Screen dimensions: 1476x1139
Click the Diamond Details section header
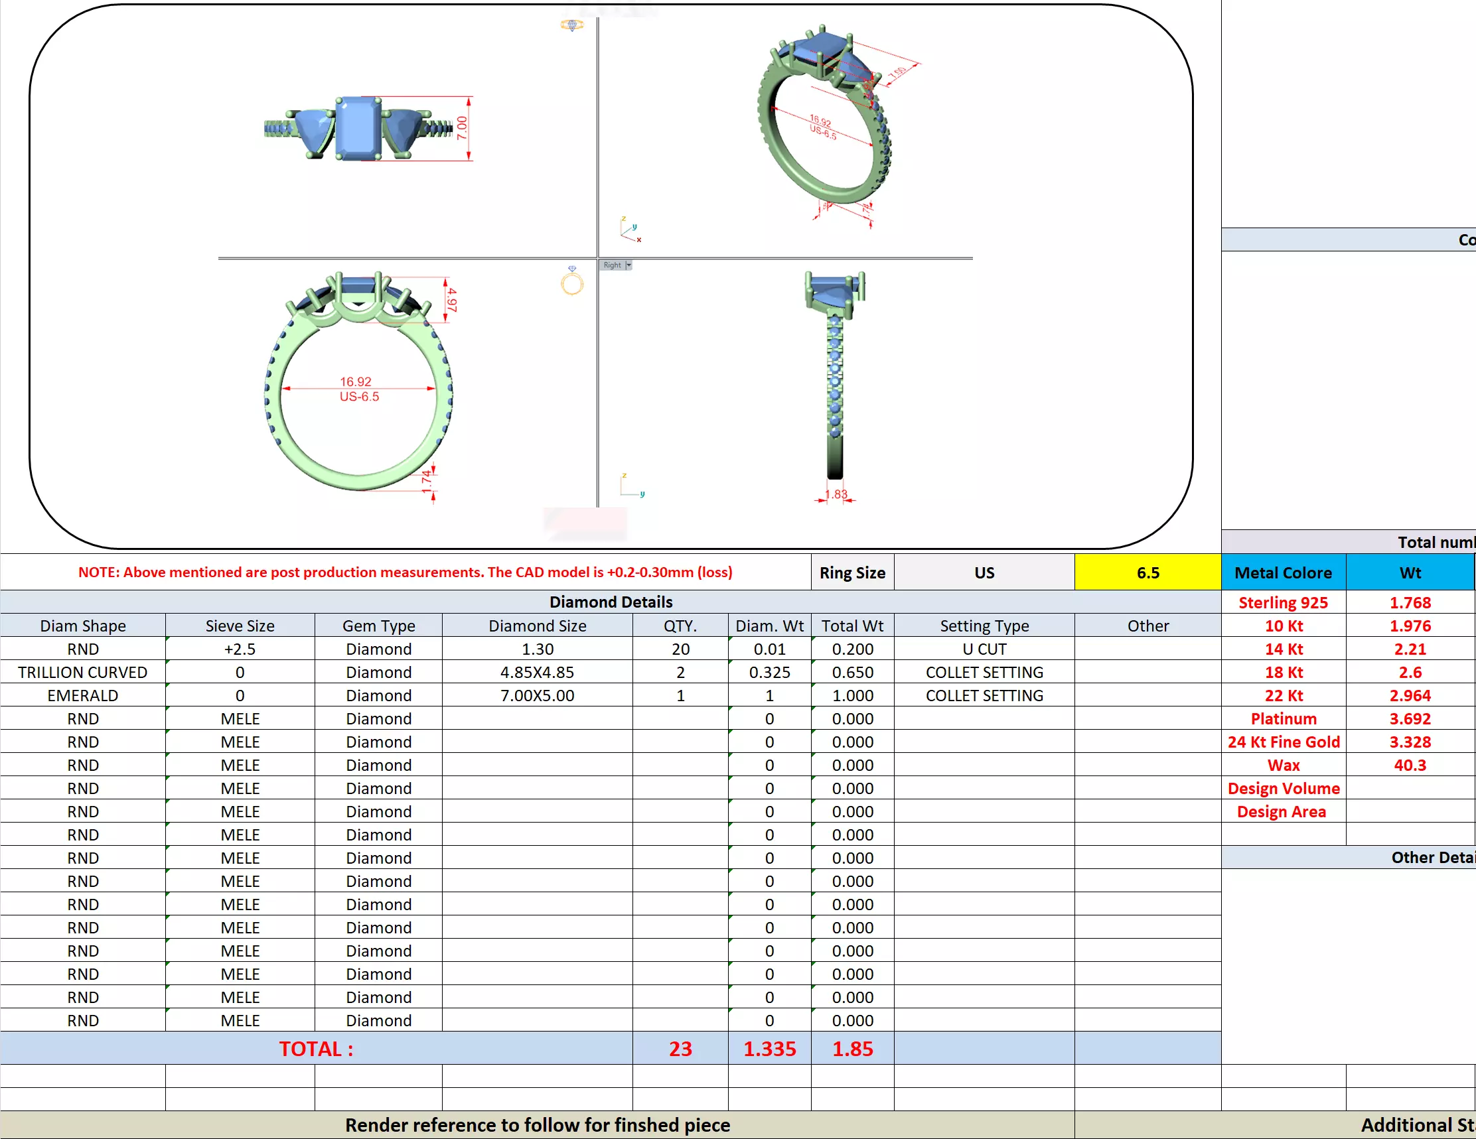(x=611, y=601)
